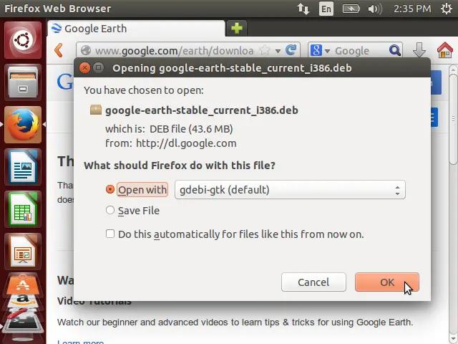458x344 pixels.
Task: Confirm the dialog with OK
Action: [x=386, y=282]
